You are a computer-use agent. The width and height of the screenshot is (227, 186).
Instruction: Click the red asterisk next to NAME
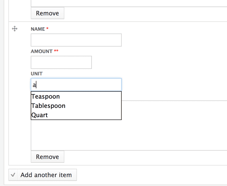pos(47,28)
